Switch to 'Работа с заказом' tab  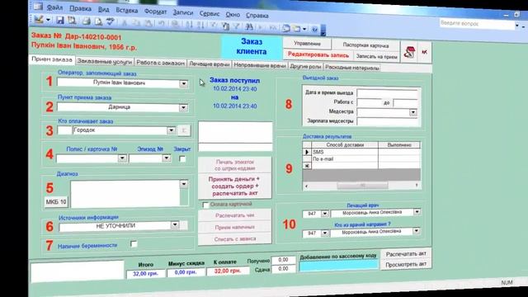click(160, 63)
